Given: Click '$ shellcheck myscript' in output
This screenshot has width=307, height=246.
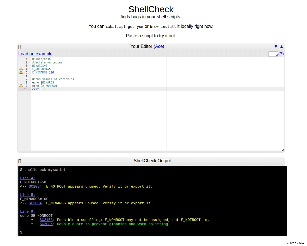Looking at the screenshot, I should tap(43, 170).
